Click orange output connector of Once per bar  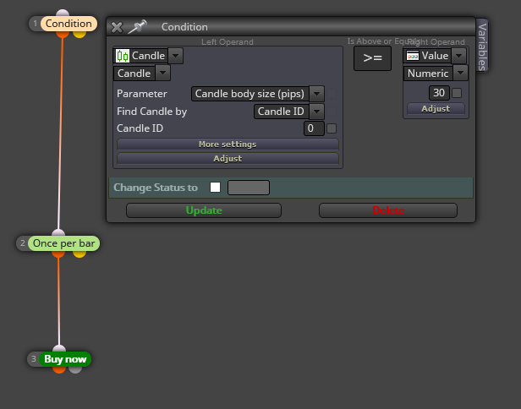coord(58,254)
